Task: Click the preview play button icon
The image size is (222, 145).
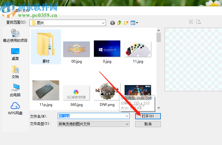Action: tap(191, 22)
